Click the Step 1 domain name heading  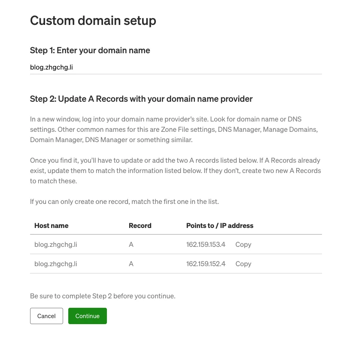click(x=90, y=51)
